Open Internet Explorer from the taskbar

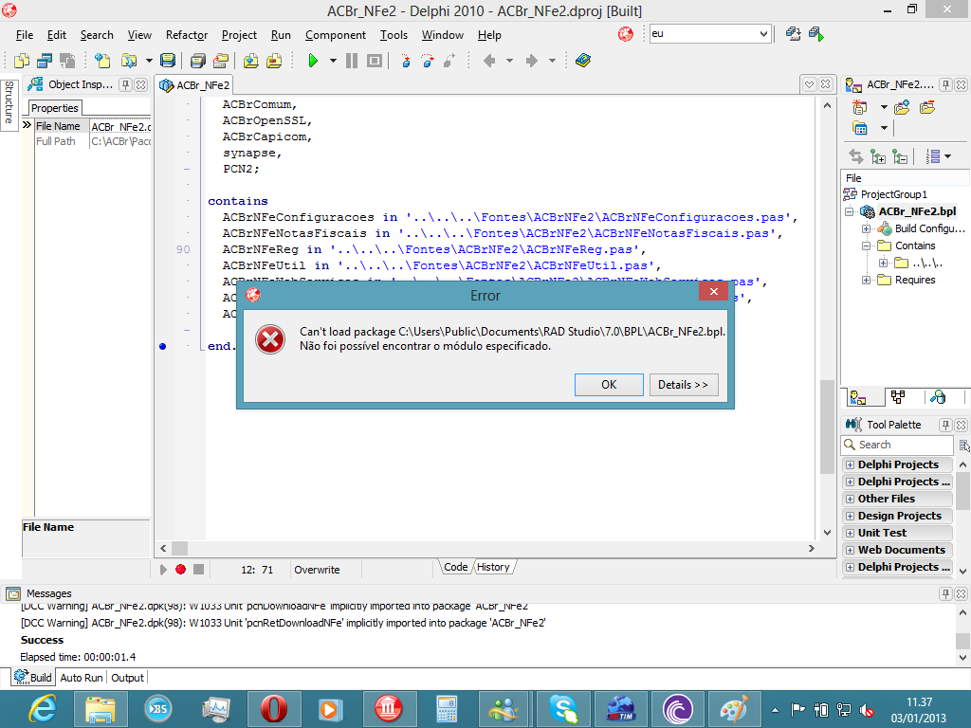point(44,709)
